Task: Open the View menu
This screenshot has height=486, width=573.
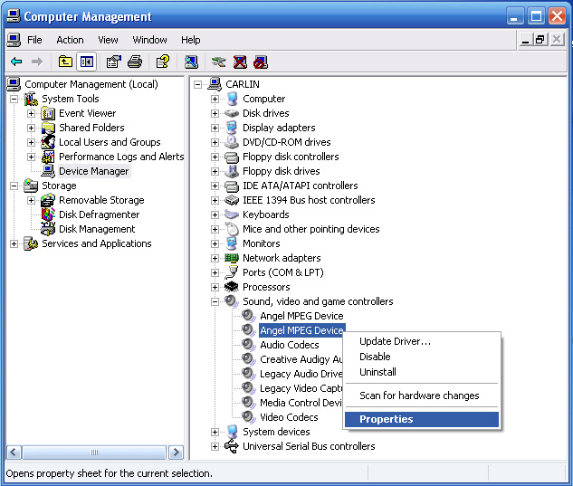Action: click(x=108, y=40)
